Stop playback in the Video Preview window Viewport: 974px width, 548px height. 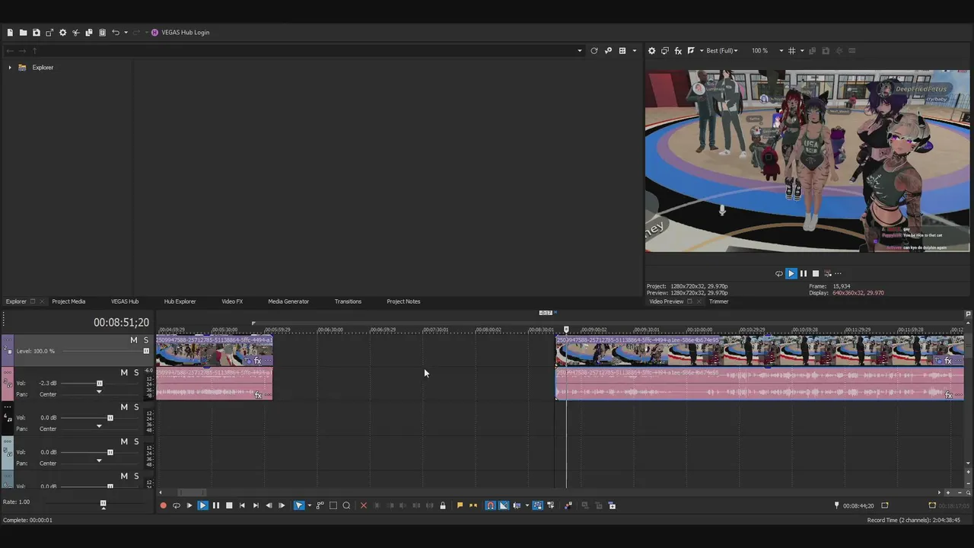click(x=816, y=274)
